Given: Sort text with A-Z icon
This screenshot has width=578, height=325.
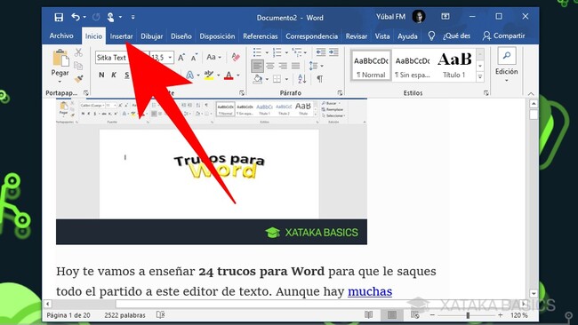Looking at the screenshot, I should pyautogui.click(x=302, y=79).
